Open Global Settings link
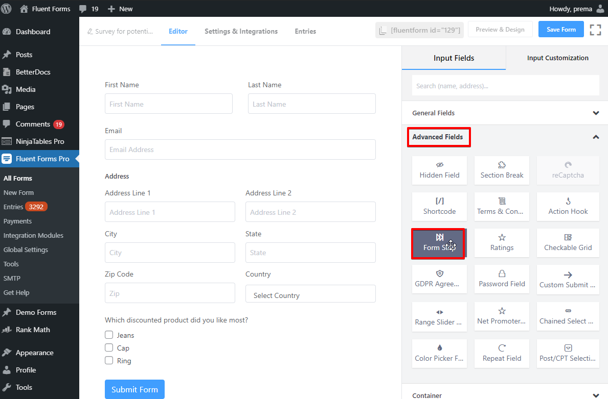The height and width of the screenshot is (399, 608). click(26, 250)
